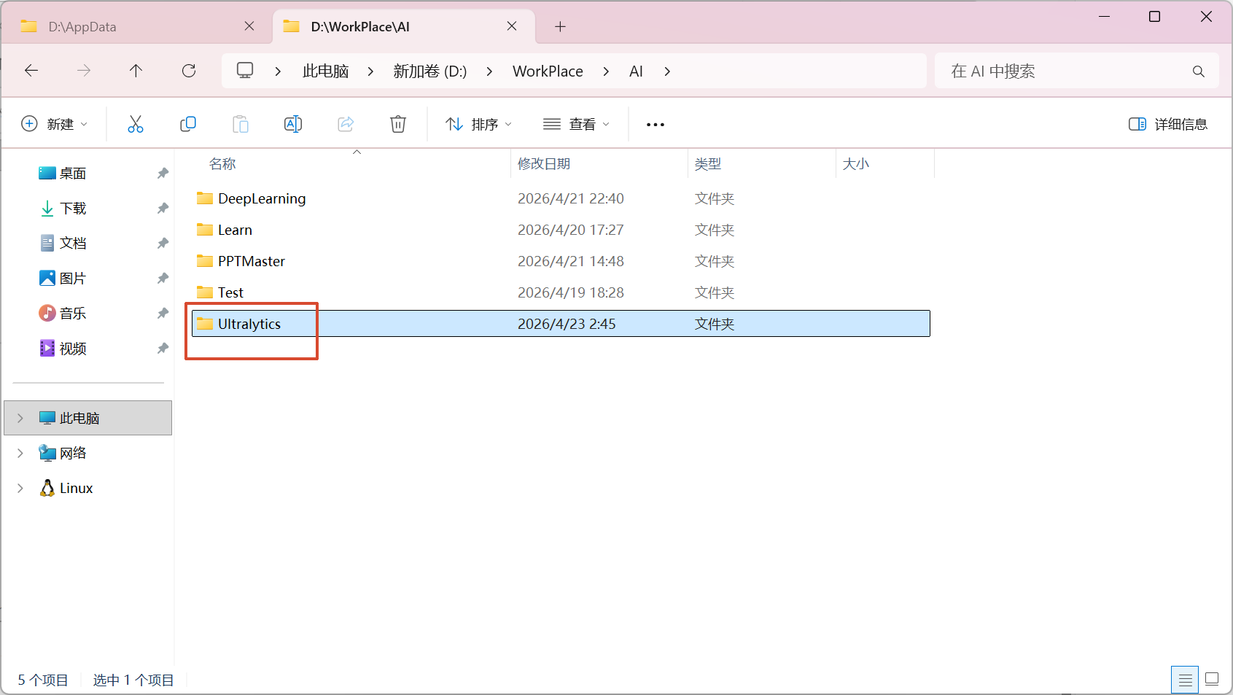Navigate back with the left arrow
Image resolution: width=1233 pixels, height=695 pixels.
[x=31, y=71]
